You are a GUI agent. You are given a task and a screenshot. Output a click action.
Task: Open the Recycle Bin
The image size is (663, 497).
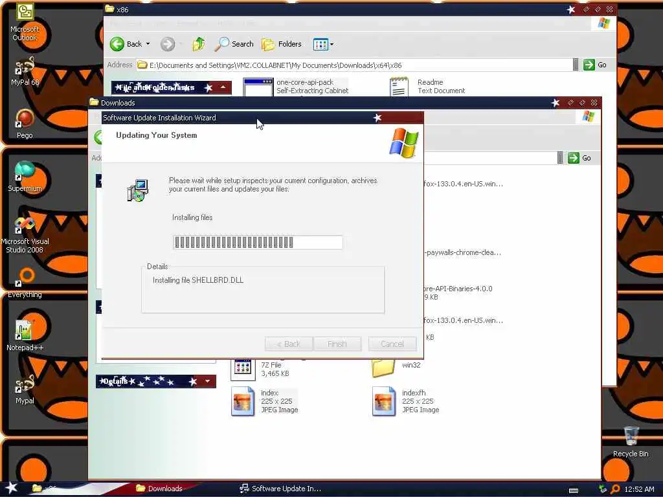631,441
